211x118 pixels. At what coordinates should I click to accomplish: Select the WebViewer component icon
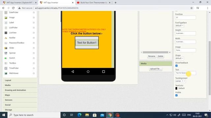(6, 73)
